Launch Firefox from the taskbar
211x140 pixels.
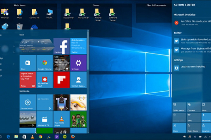point(73,137)
